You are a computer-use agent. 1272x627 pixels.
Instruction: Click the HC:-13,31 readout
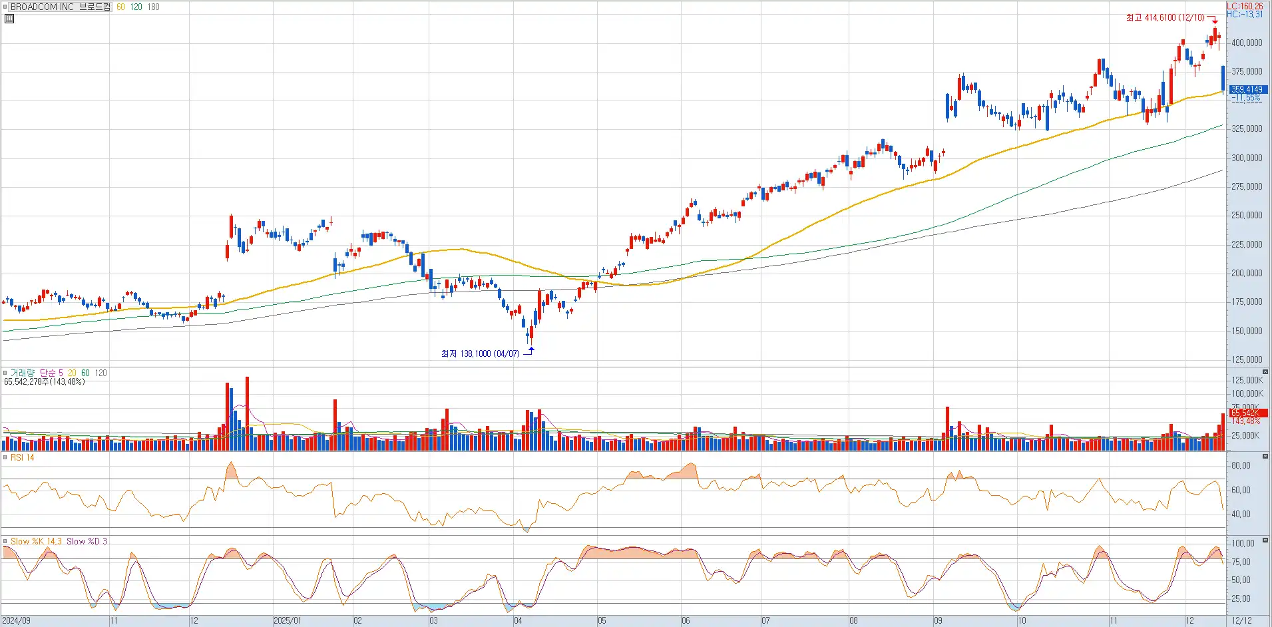pyautogui.click(x=1245, y=14)
